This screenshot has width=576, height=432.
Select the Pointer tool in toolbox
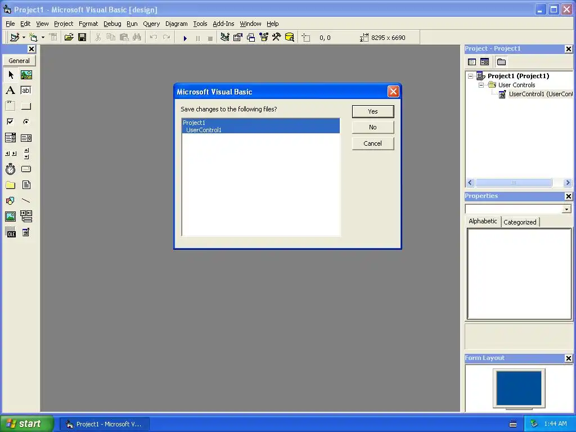click(11, 75)
